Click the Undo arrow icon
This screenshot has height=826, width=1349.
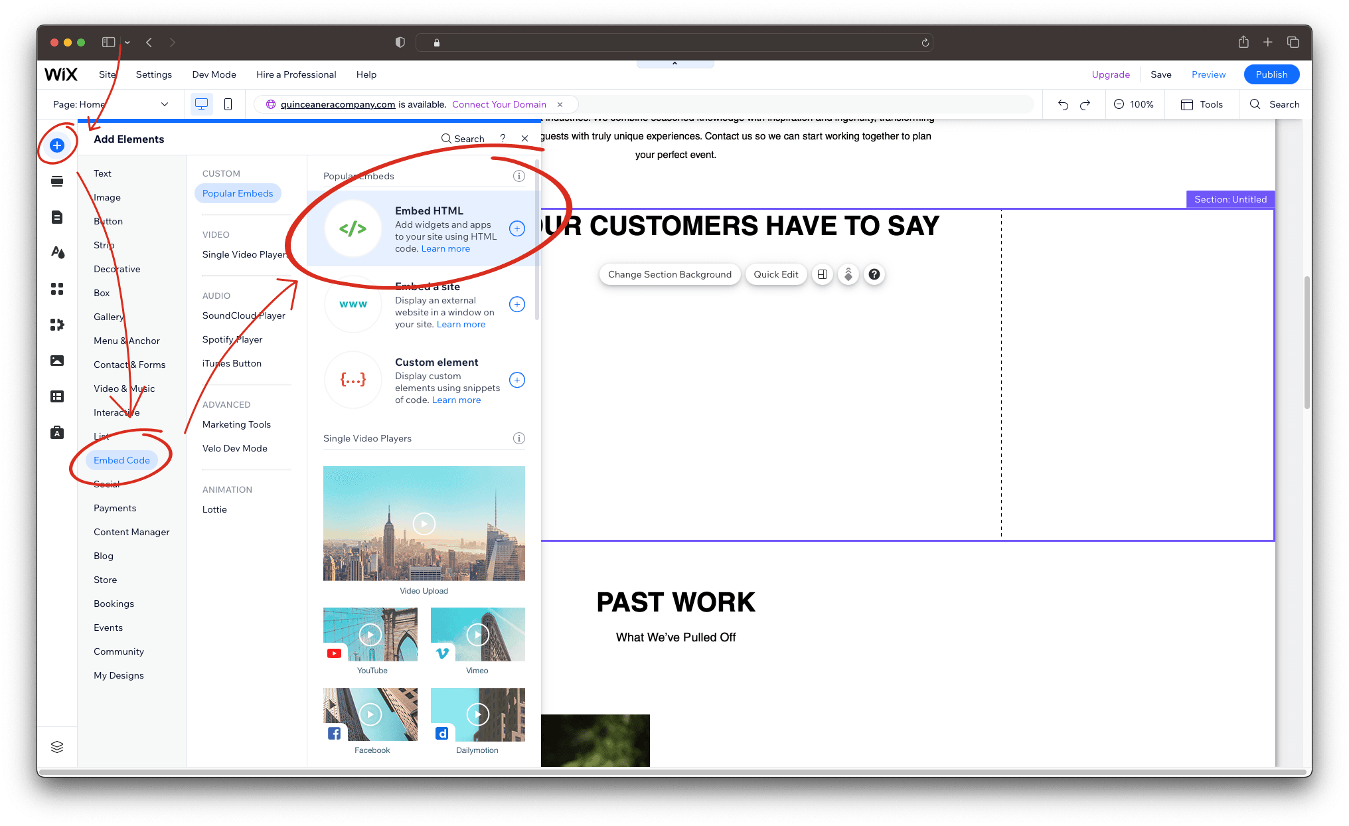click(x=1063, y=104)
